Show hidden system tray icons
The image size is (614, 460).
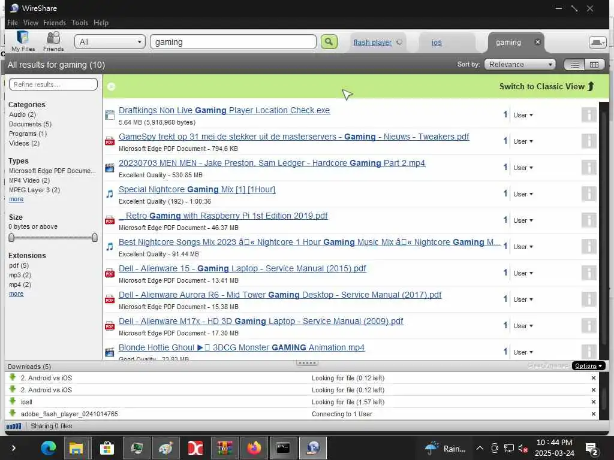(x=480, y=448)
